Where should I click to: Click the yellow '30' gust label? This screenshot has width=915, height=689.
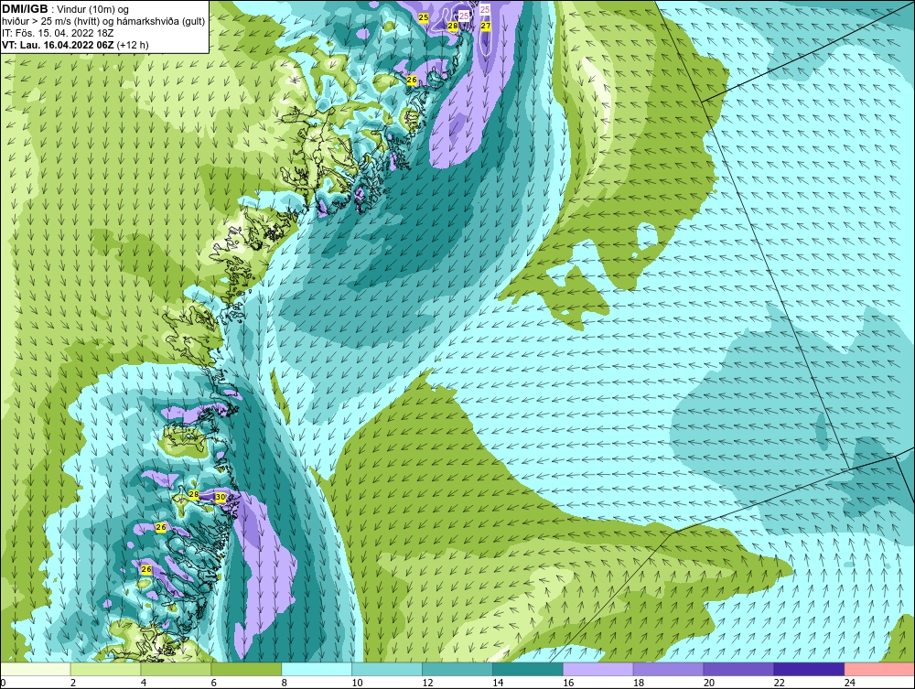pyautogui.click(x=220, y=497)
